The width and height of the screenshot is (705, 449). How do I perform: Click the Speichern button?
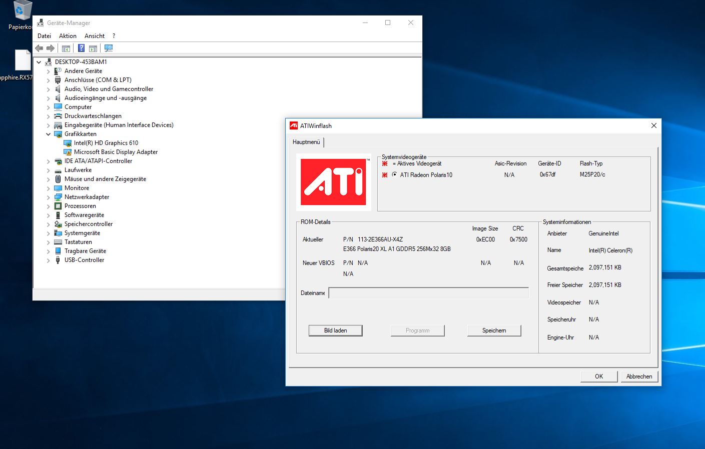(494, 330)
